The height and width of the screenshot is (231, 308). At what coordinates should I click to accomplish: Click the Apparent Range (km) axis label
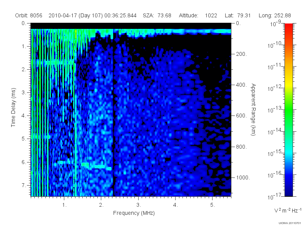[253, 109]
